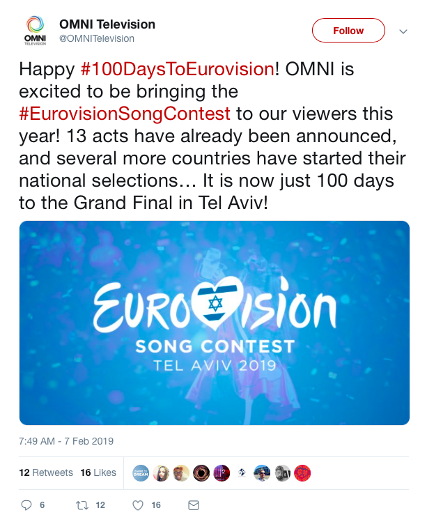
Task: Open the @OMNITelevision handle link
Action: click(x=97, y=39)
